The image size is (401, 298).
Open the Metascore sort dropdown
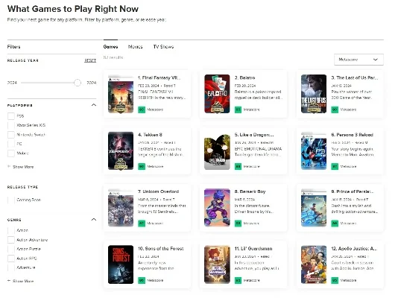coord(359,60)
